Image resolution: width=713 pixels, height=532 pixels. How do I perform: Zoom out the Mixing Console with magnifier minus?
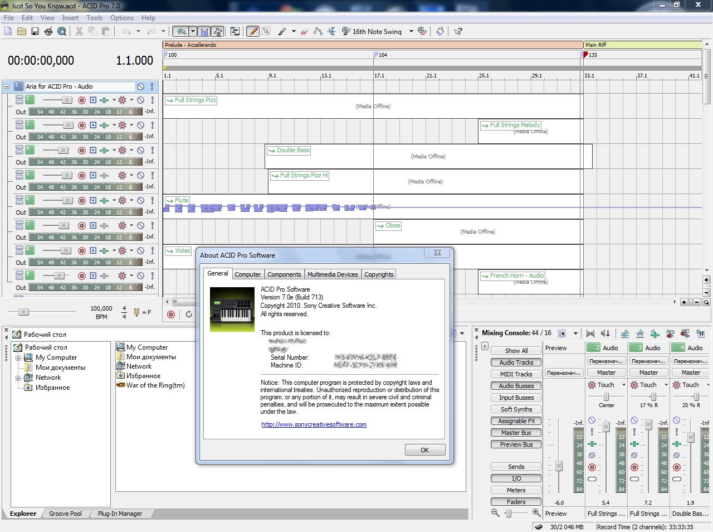click(495, 512)
